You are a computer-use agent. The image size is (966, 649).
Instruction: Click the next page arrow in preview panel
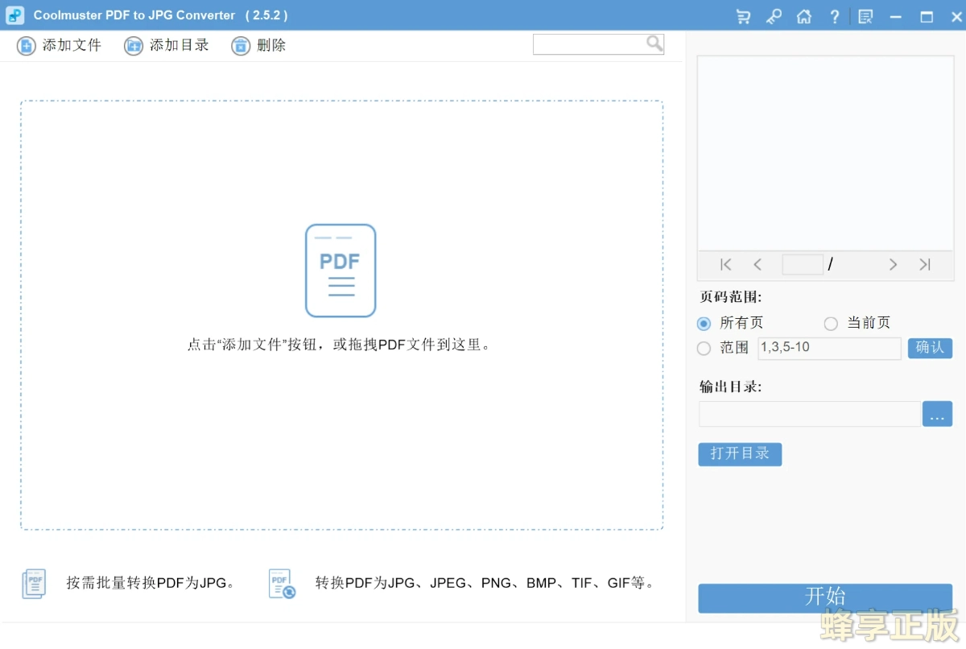[893, 264]
